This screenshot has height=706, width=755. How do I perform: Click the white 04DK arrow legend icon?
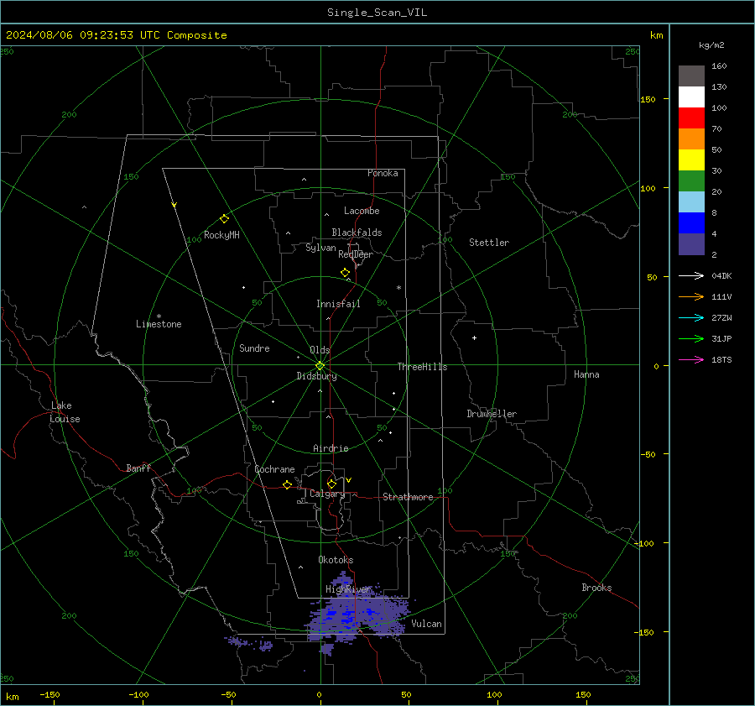(691, 275)
